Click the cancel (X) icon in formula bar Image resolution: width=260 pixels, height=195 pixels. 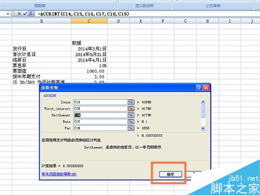click(19, 14)
